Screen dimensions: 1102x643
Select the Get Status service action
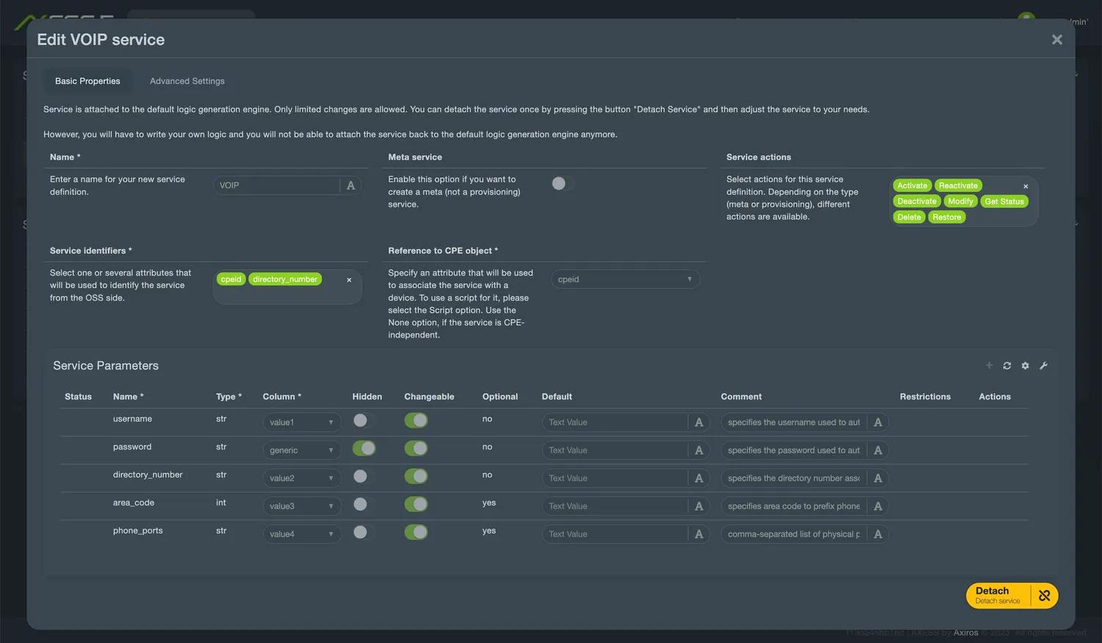(1004, 201)
